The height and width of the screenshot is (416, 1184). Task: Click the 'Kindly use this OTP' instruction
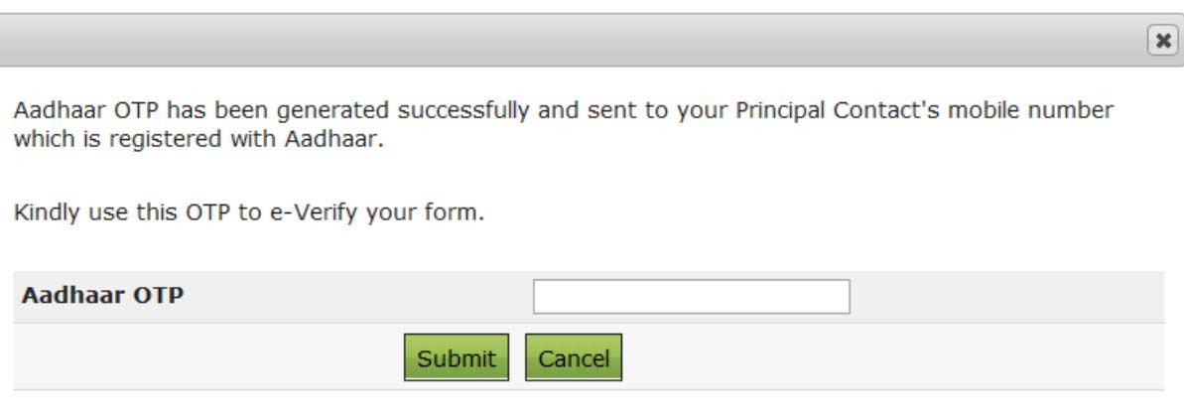tap(248, 213)
